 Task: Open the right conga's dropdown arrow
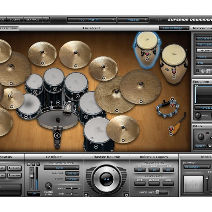pyautogui.click(x=174, y=77)
